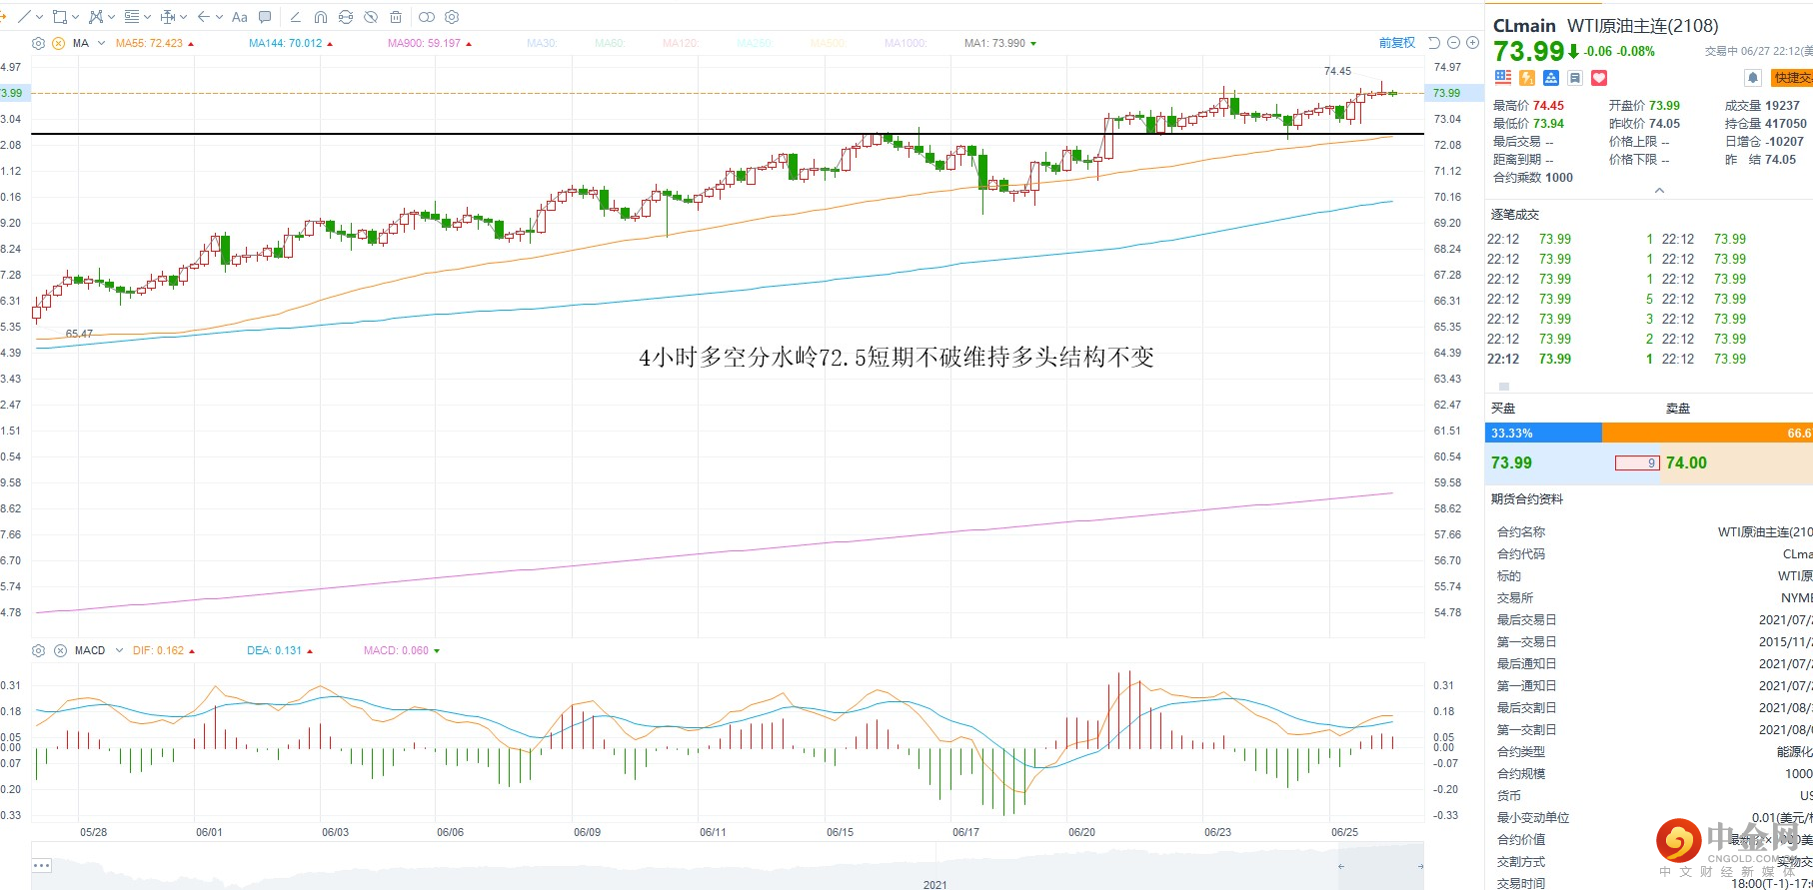This screenshot has width=1813, height=890.
Task: Reset the chart view with undo arrow
Action: pos(1434,43)
